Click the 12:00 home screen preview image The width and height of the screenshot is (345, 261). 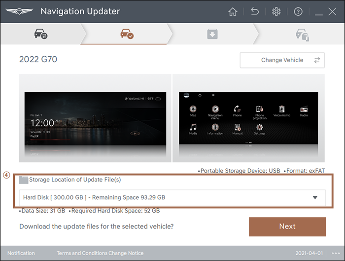coord(95,118)
